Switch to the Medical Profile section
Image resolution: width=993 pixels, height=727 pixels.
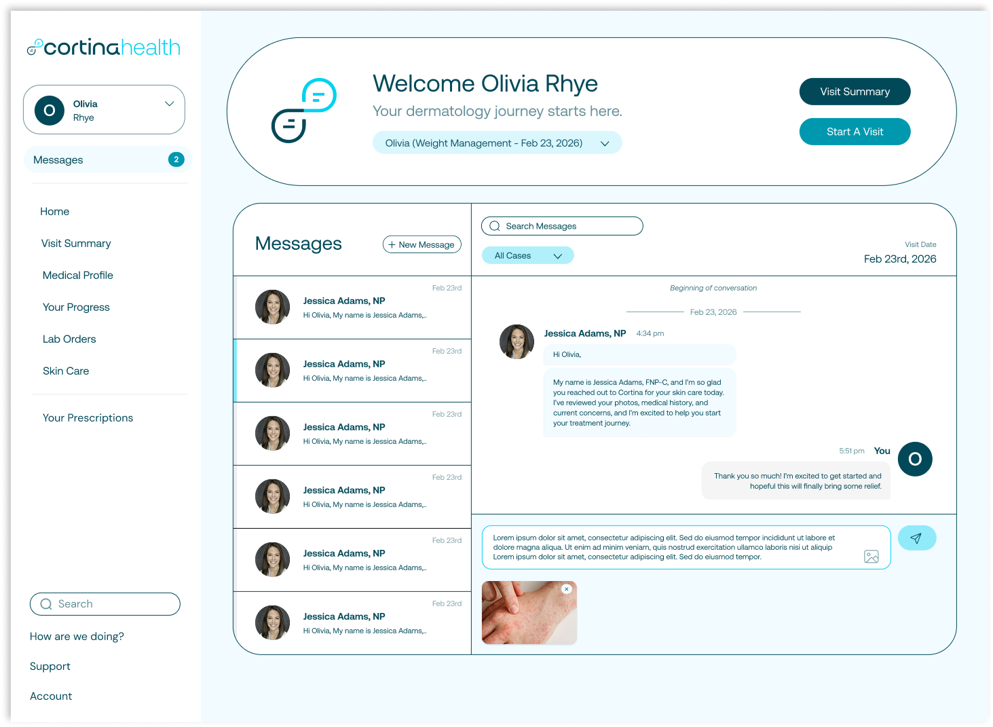pos(77,275)
